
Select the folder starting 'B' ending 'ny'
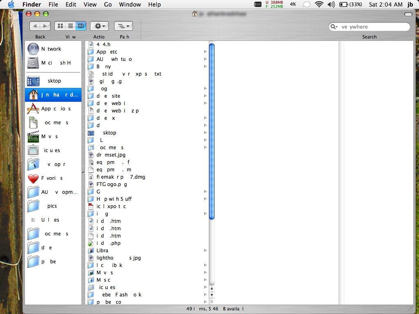tap(99, 67)
